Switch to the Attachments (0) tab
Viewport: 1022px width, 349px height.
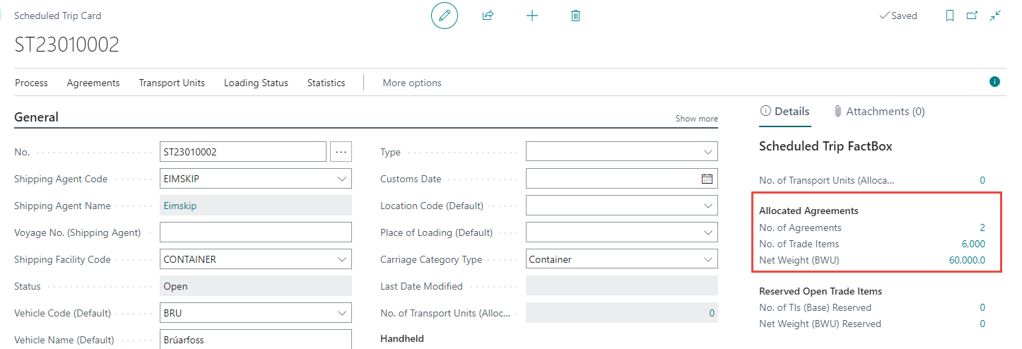coord(879,112)
